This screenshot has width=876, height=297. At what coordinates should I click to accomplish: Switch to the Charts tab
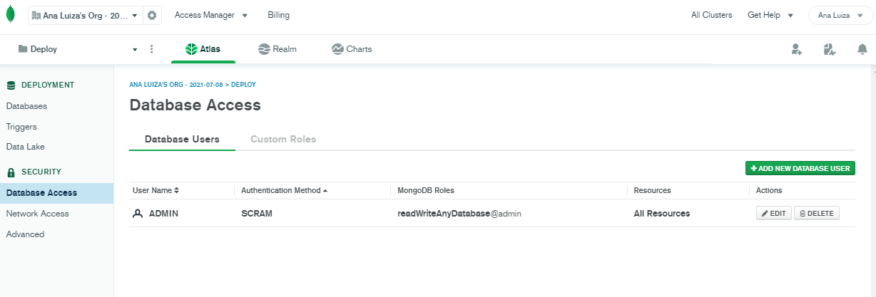[x=352, y=49]
